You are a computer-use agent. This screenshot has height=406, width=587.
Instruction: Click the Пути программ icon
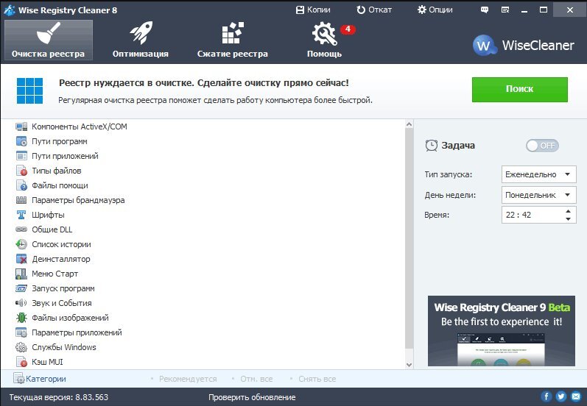(x=21, y=141)
